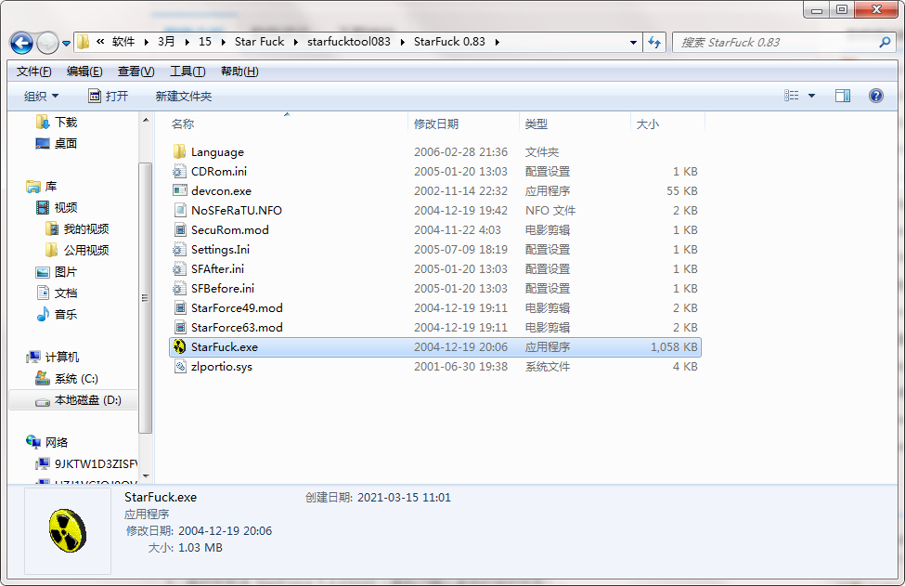Click the change view icon
The height and width of the screenshot is (586, 905).
(792, 96)
